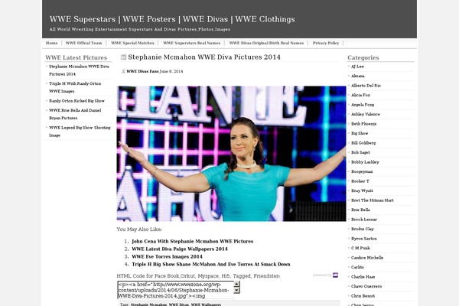The width and height of the screenshot is (459, 306).
Task: Open Randy Orton Kicked Big Show post
Action: (76, 101)
